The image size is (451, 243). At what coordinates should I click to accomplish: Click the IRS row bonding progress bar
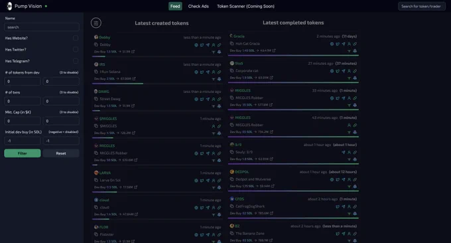click(158, 84)
